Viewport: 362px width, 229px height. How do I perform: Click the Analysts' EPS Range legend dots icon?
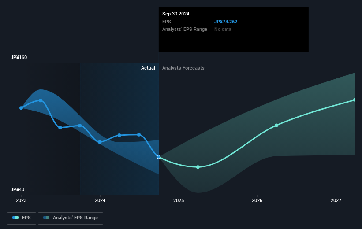pos(46,218)
